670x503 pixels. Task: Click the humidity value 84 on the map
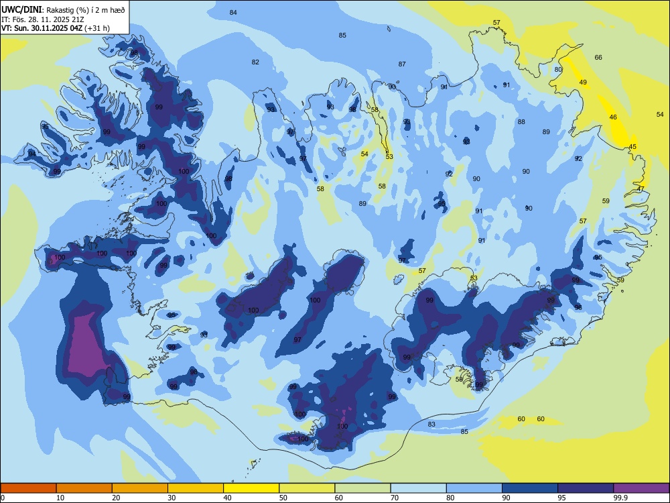pyautogui.click(x=233, y=12)
